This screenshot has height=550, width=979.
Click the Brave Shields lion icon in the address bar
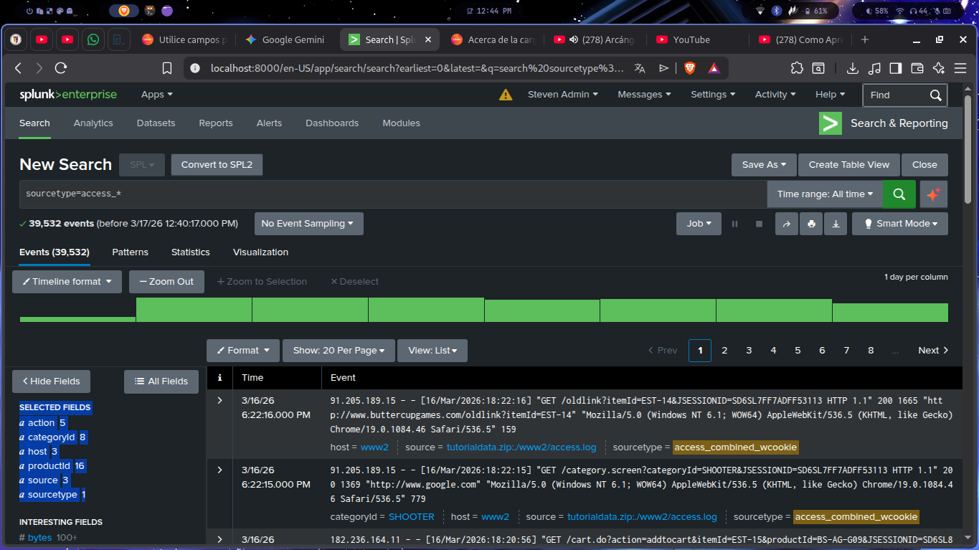[x=689, y=68]
